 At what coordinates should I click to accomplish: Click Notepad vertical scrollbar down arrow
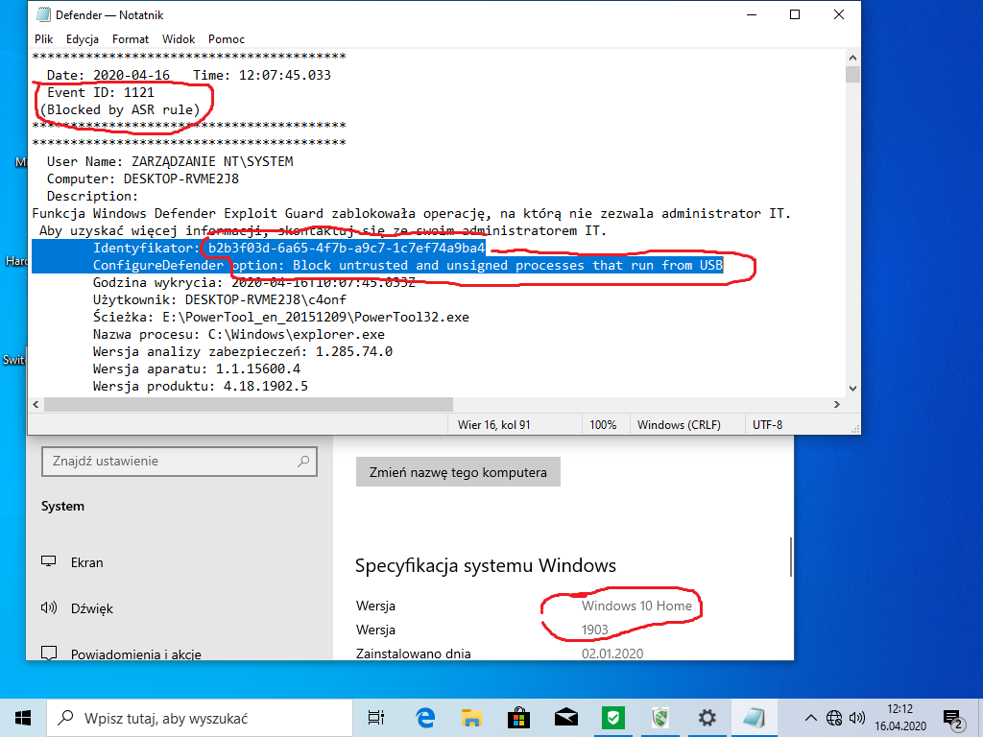pyautogui.click(x=852, y=389)
